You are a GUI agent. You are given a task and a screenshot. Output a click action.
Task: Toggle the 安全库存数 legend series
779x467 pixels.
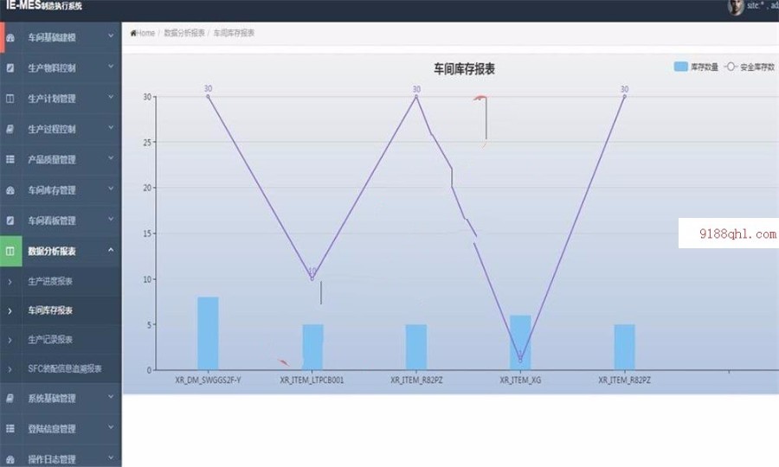(x=750, y=67)
